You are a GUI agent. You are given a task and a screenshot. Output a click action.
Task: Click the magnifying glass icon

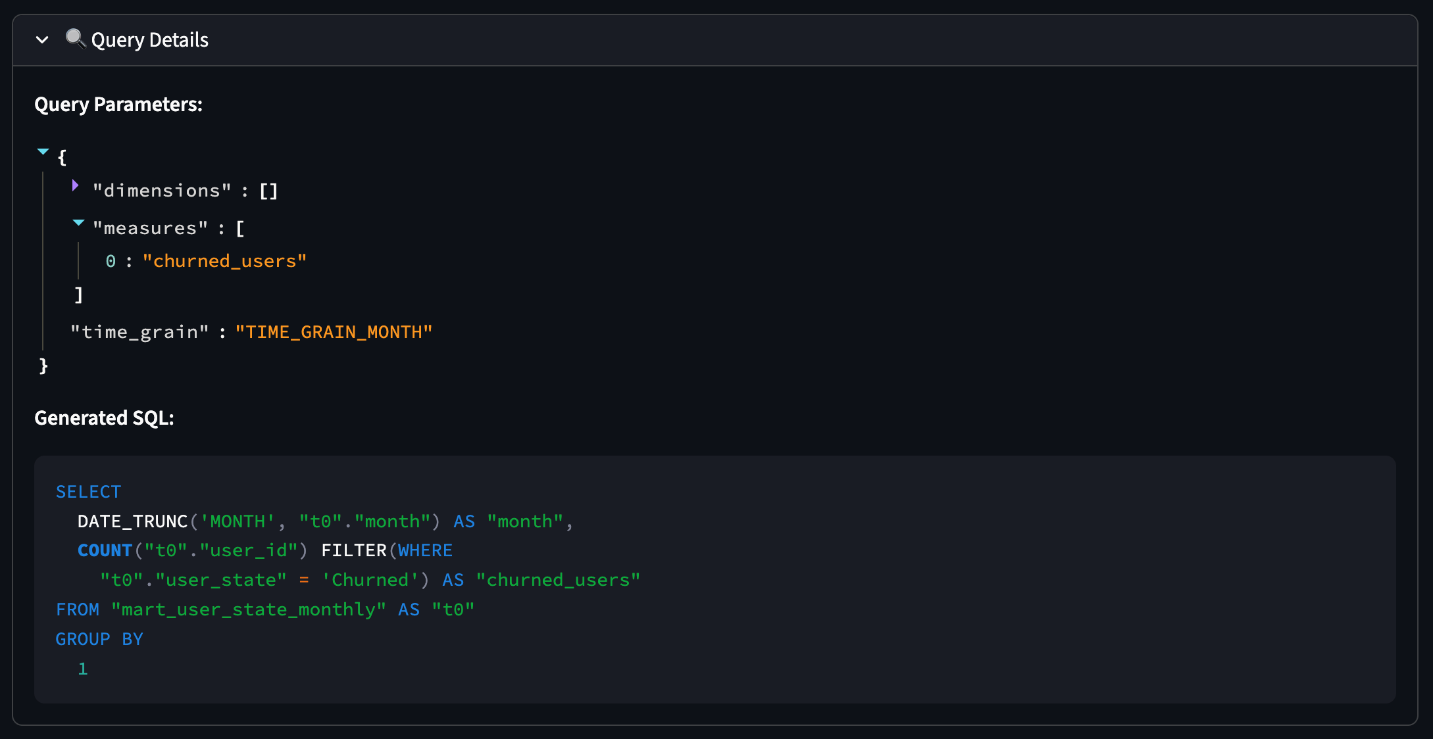pyautogui.click(x=76, y=39)
